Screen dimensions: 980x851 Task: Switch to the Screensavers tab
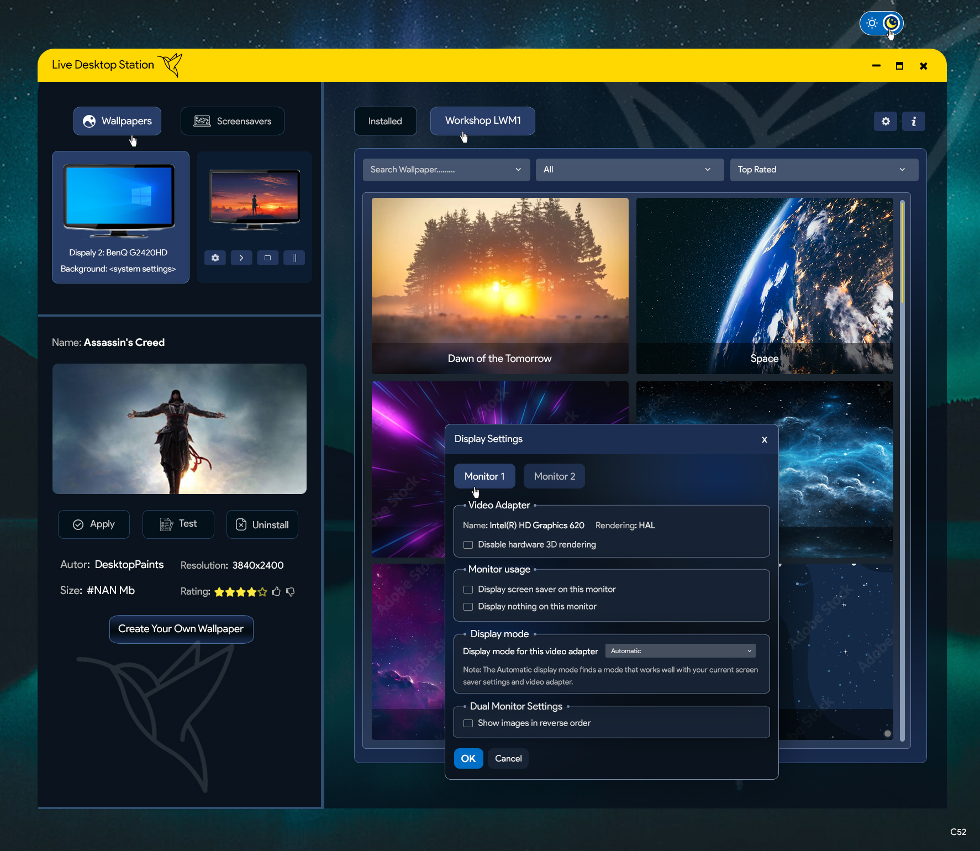click(233, 121)
